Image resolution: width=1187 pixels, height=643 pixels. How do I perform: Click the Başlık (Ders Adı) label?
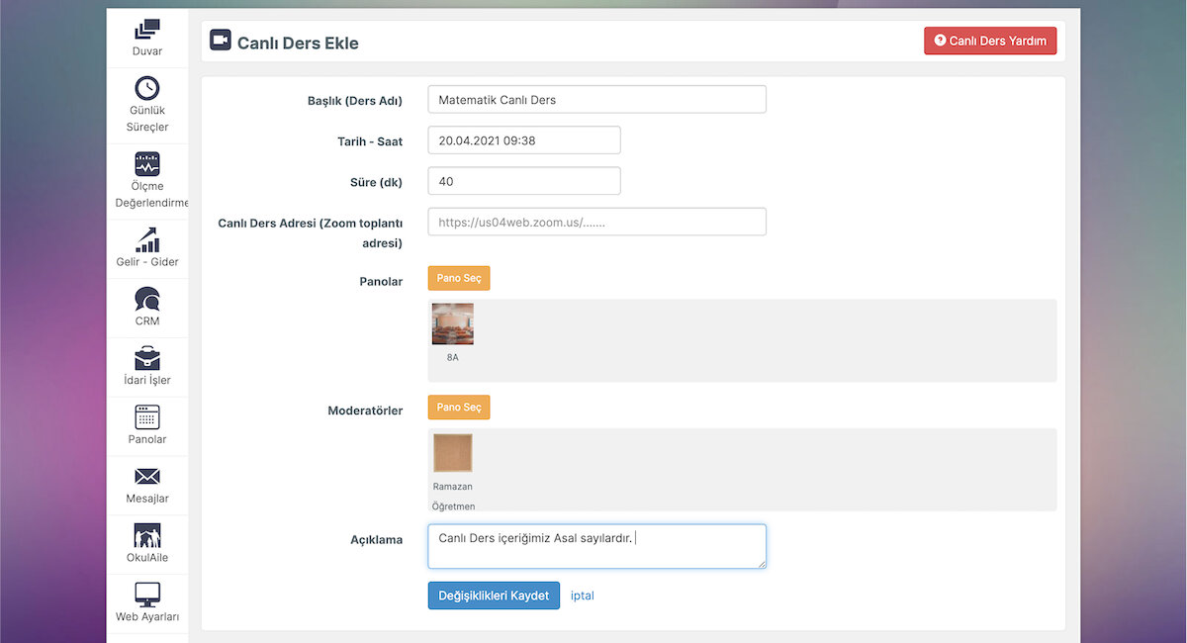tap(355, 101)
